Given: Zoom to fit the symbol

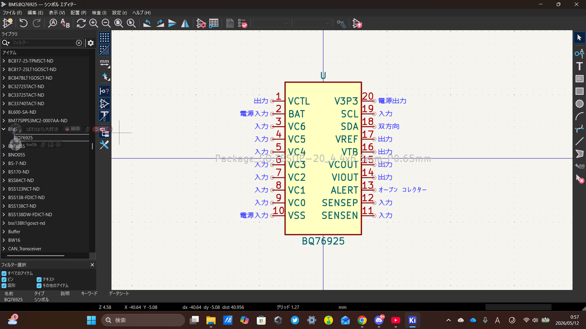Looking at the screenshot, I should 119,23.
